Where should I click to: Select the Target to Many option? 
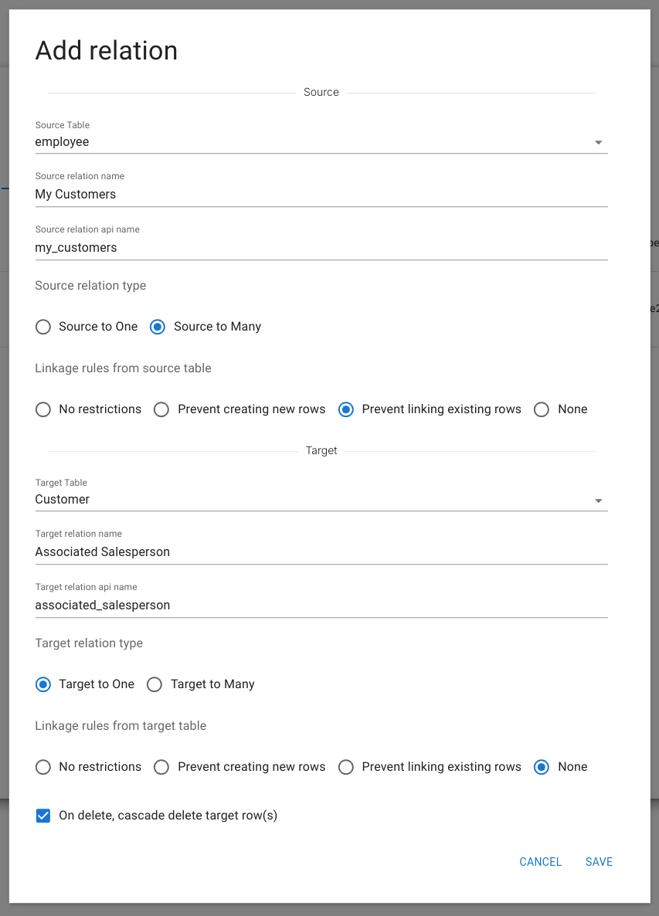(155, 684)
